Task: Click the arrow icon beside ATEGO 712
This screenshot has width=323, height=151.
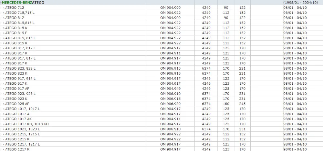Action: pyautogui.click(x=4, y=8)
